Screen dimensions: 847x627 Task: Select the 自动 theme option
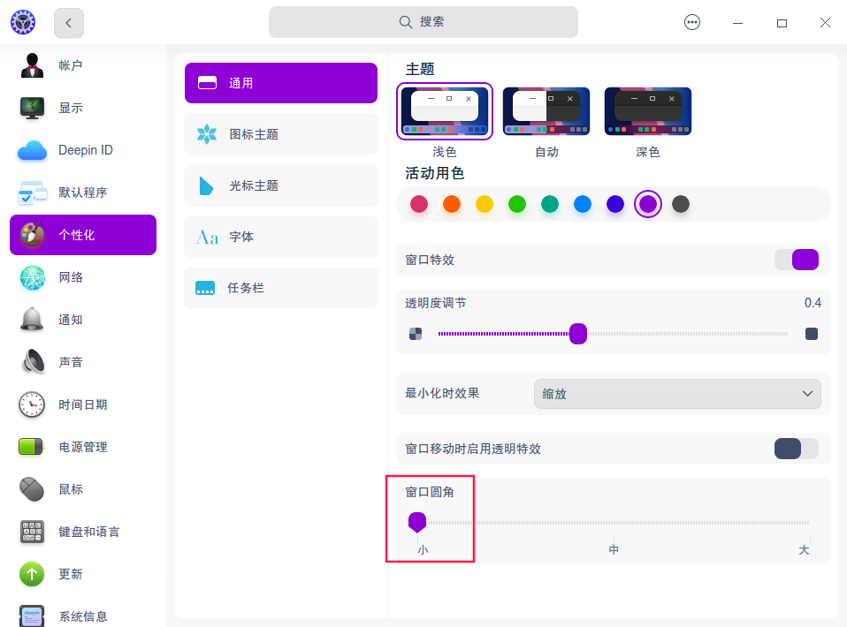tap(546, 110)
